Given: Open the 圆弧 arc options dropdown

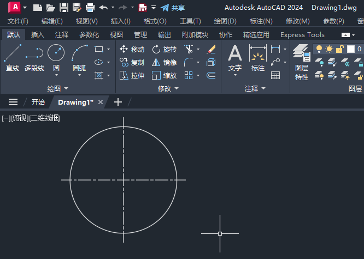Looking at the screenshot, I should tap(79, 75).
